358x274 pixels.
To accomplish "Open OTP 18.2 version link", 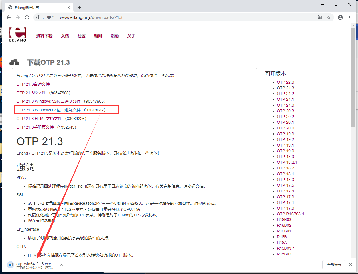I will tap(285, 168).
